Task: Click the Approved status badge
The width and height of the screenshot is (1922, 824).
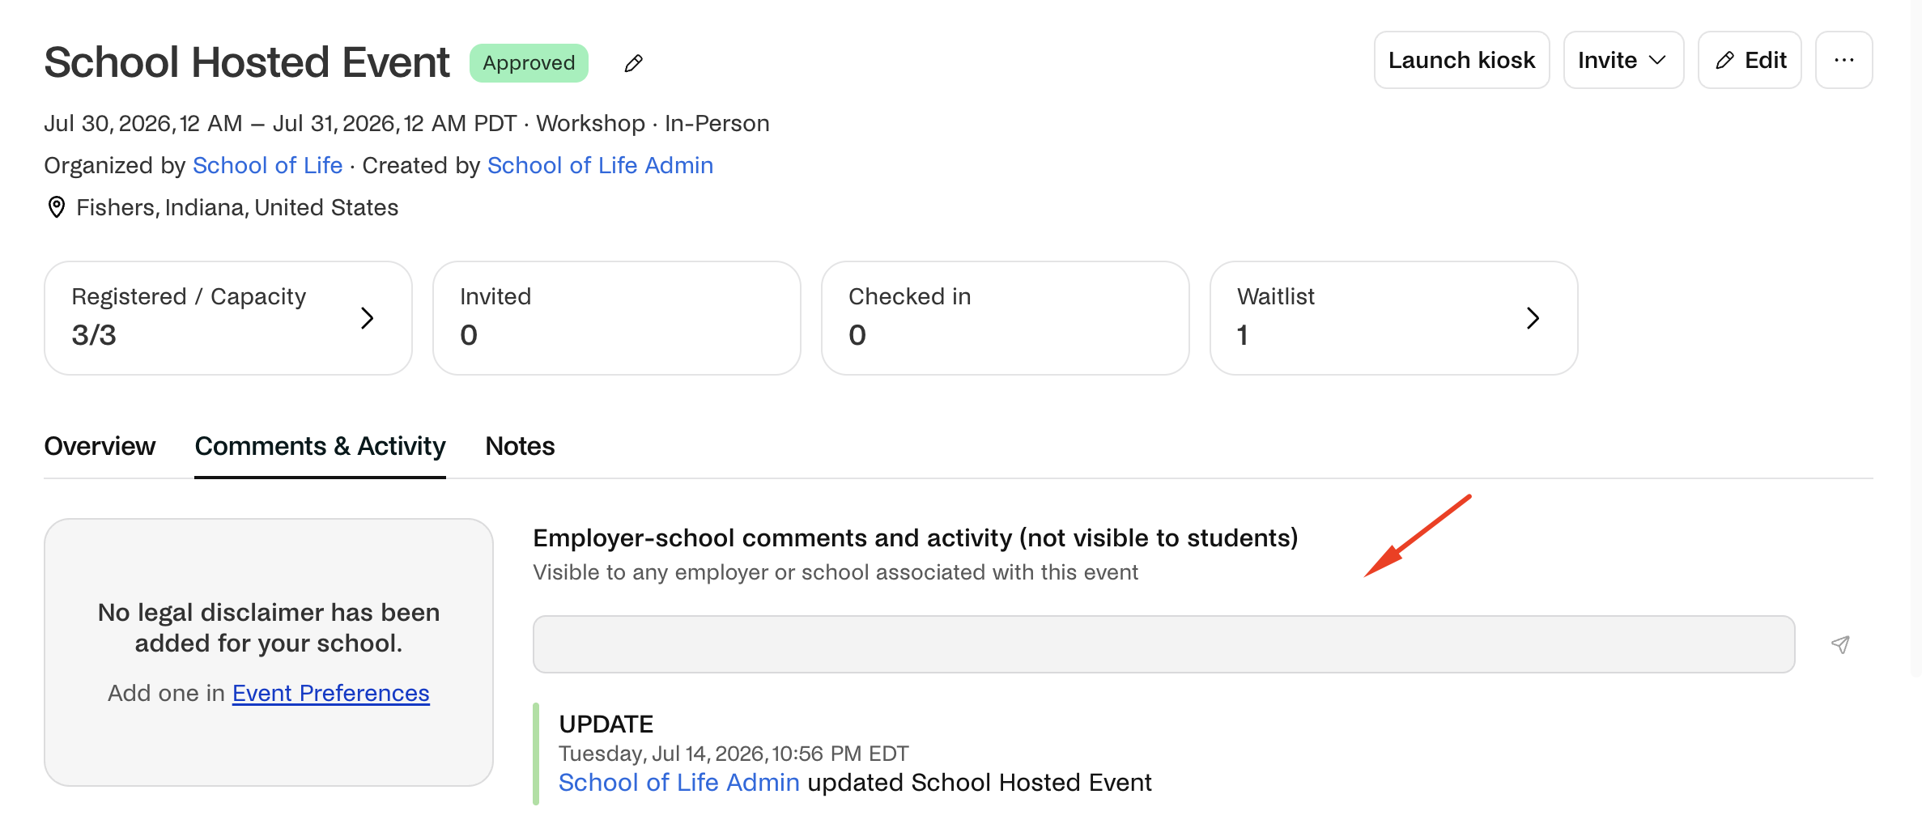Action: [529, 63]
